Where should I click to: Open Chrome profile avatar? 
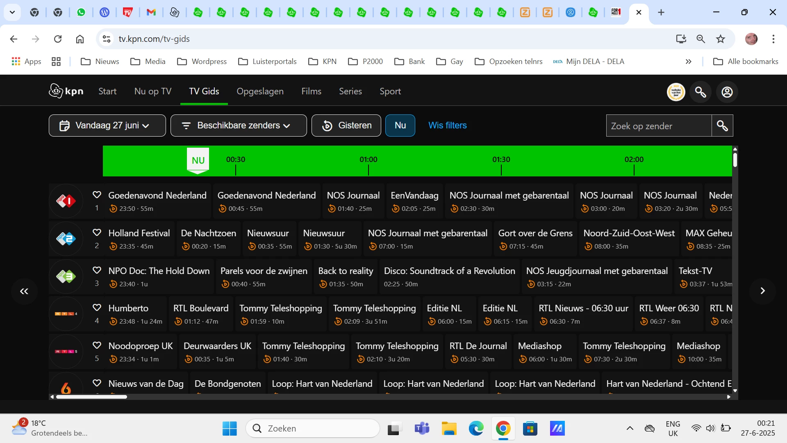click(751, 39)
